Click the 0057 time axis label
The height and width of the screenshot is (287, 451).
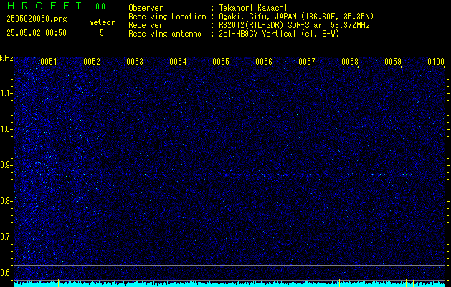(x=307, y=62)
